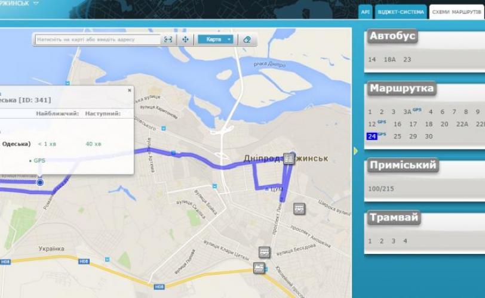Close the stop info popup
Image resolution: width=485 pixels, height=298 pixels.
click(129, 91)
